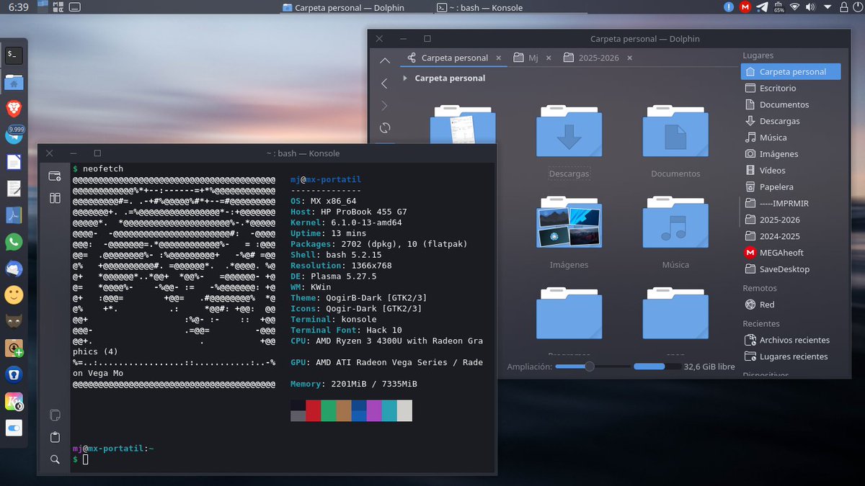Expand the Carpeta personal breadcrumb arrow
Image resolution: width=865 pixels, height=486 pixels.
[405, 78]
